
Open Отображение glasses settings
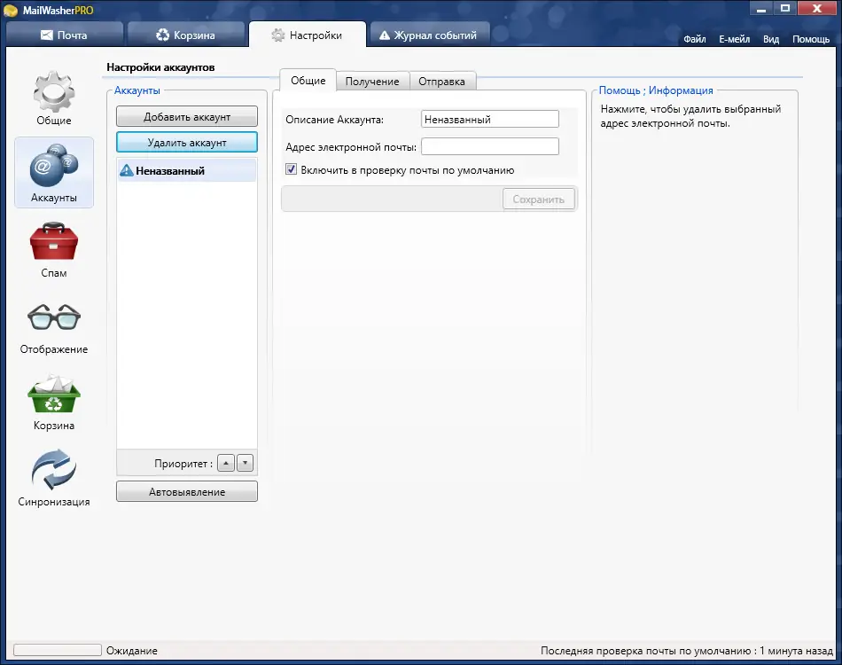[54, 328]
